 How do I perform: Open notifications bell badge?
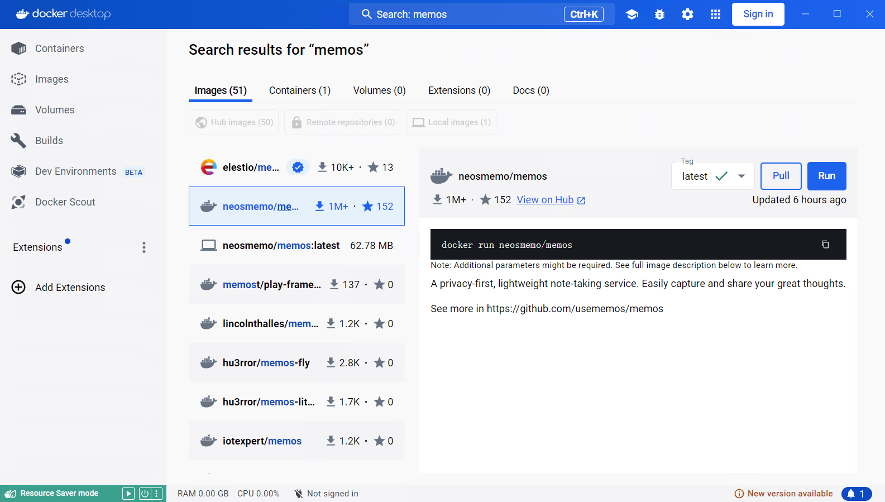[x=857, y=494]
